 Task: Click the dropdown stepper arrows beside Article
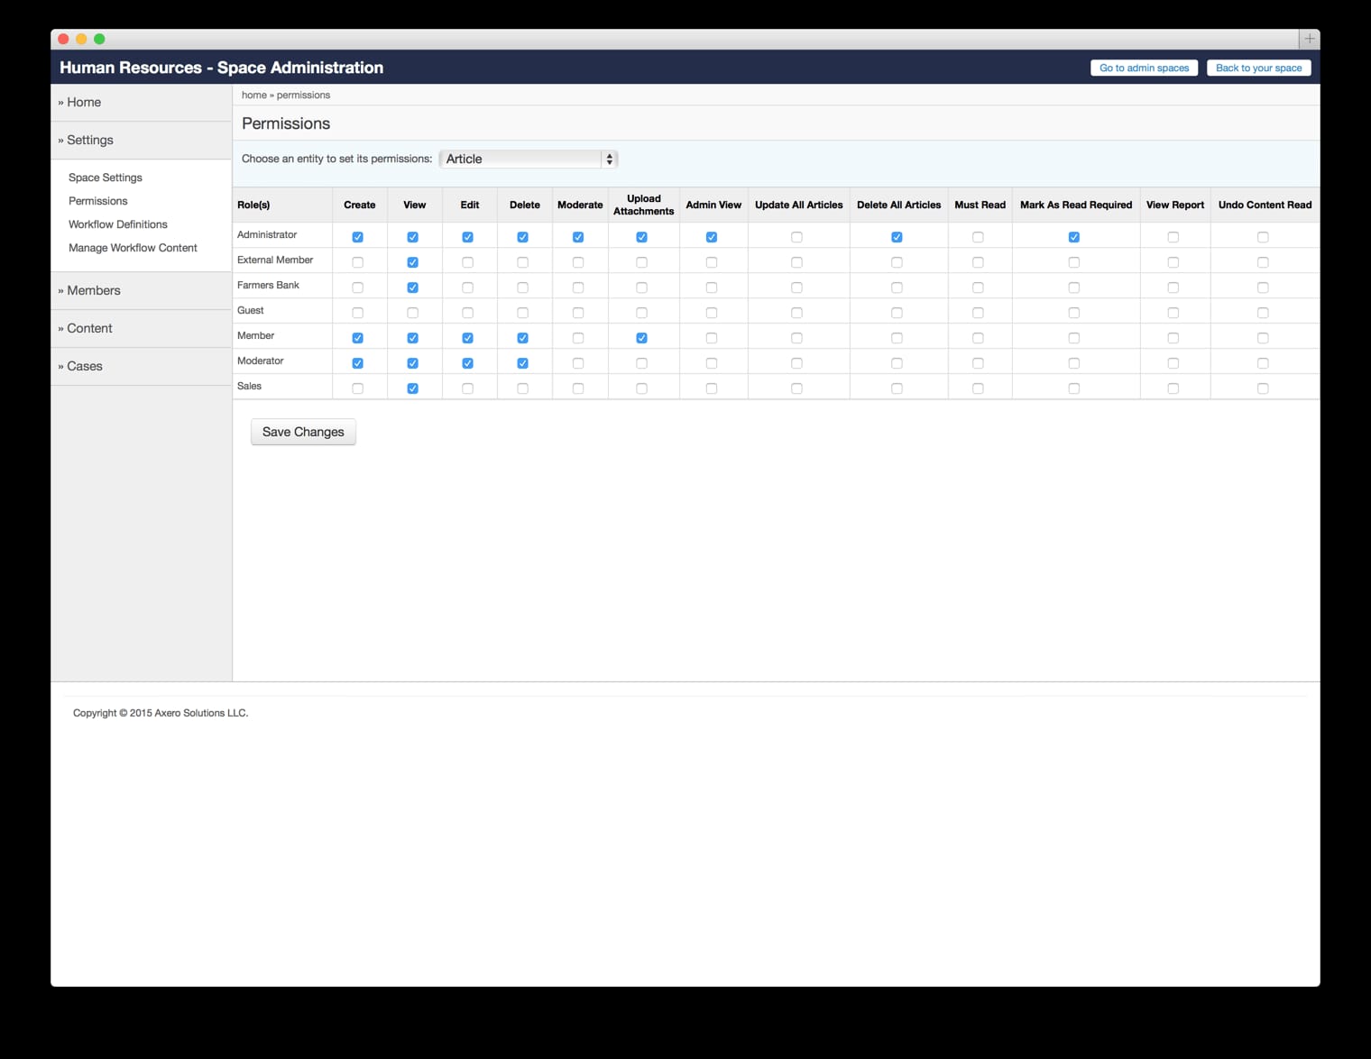[611, 159]
